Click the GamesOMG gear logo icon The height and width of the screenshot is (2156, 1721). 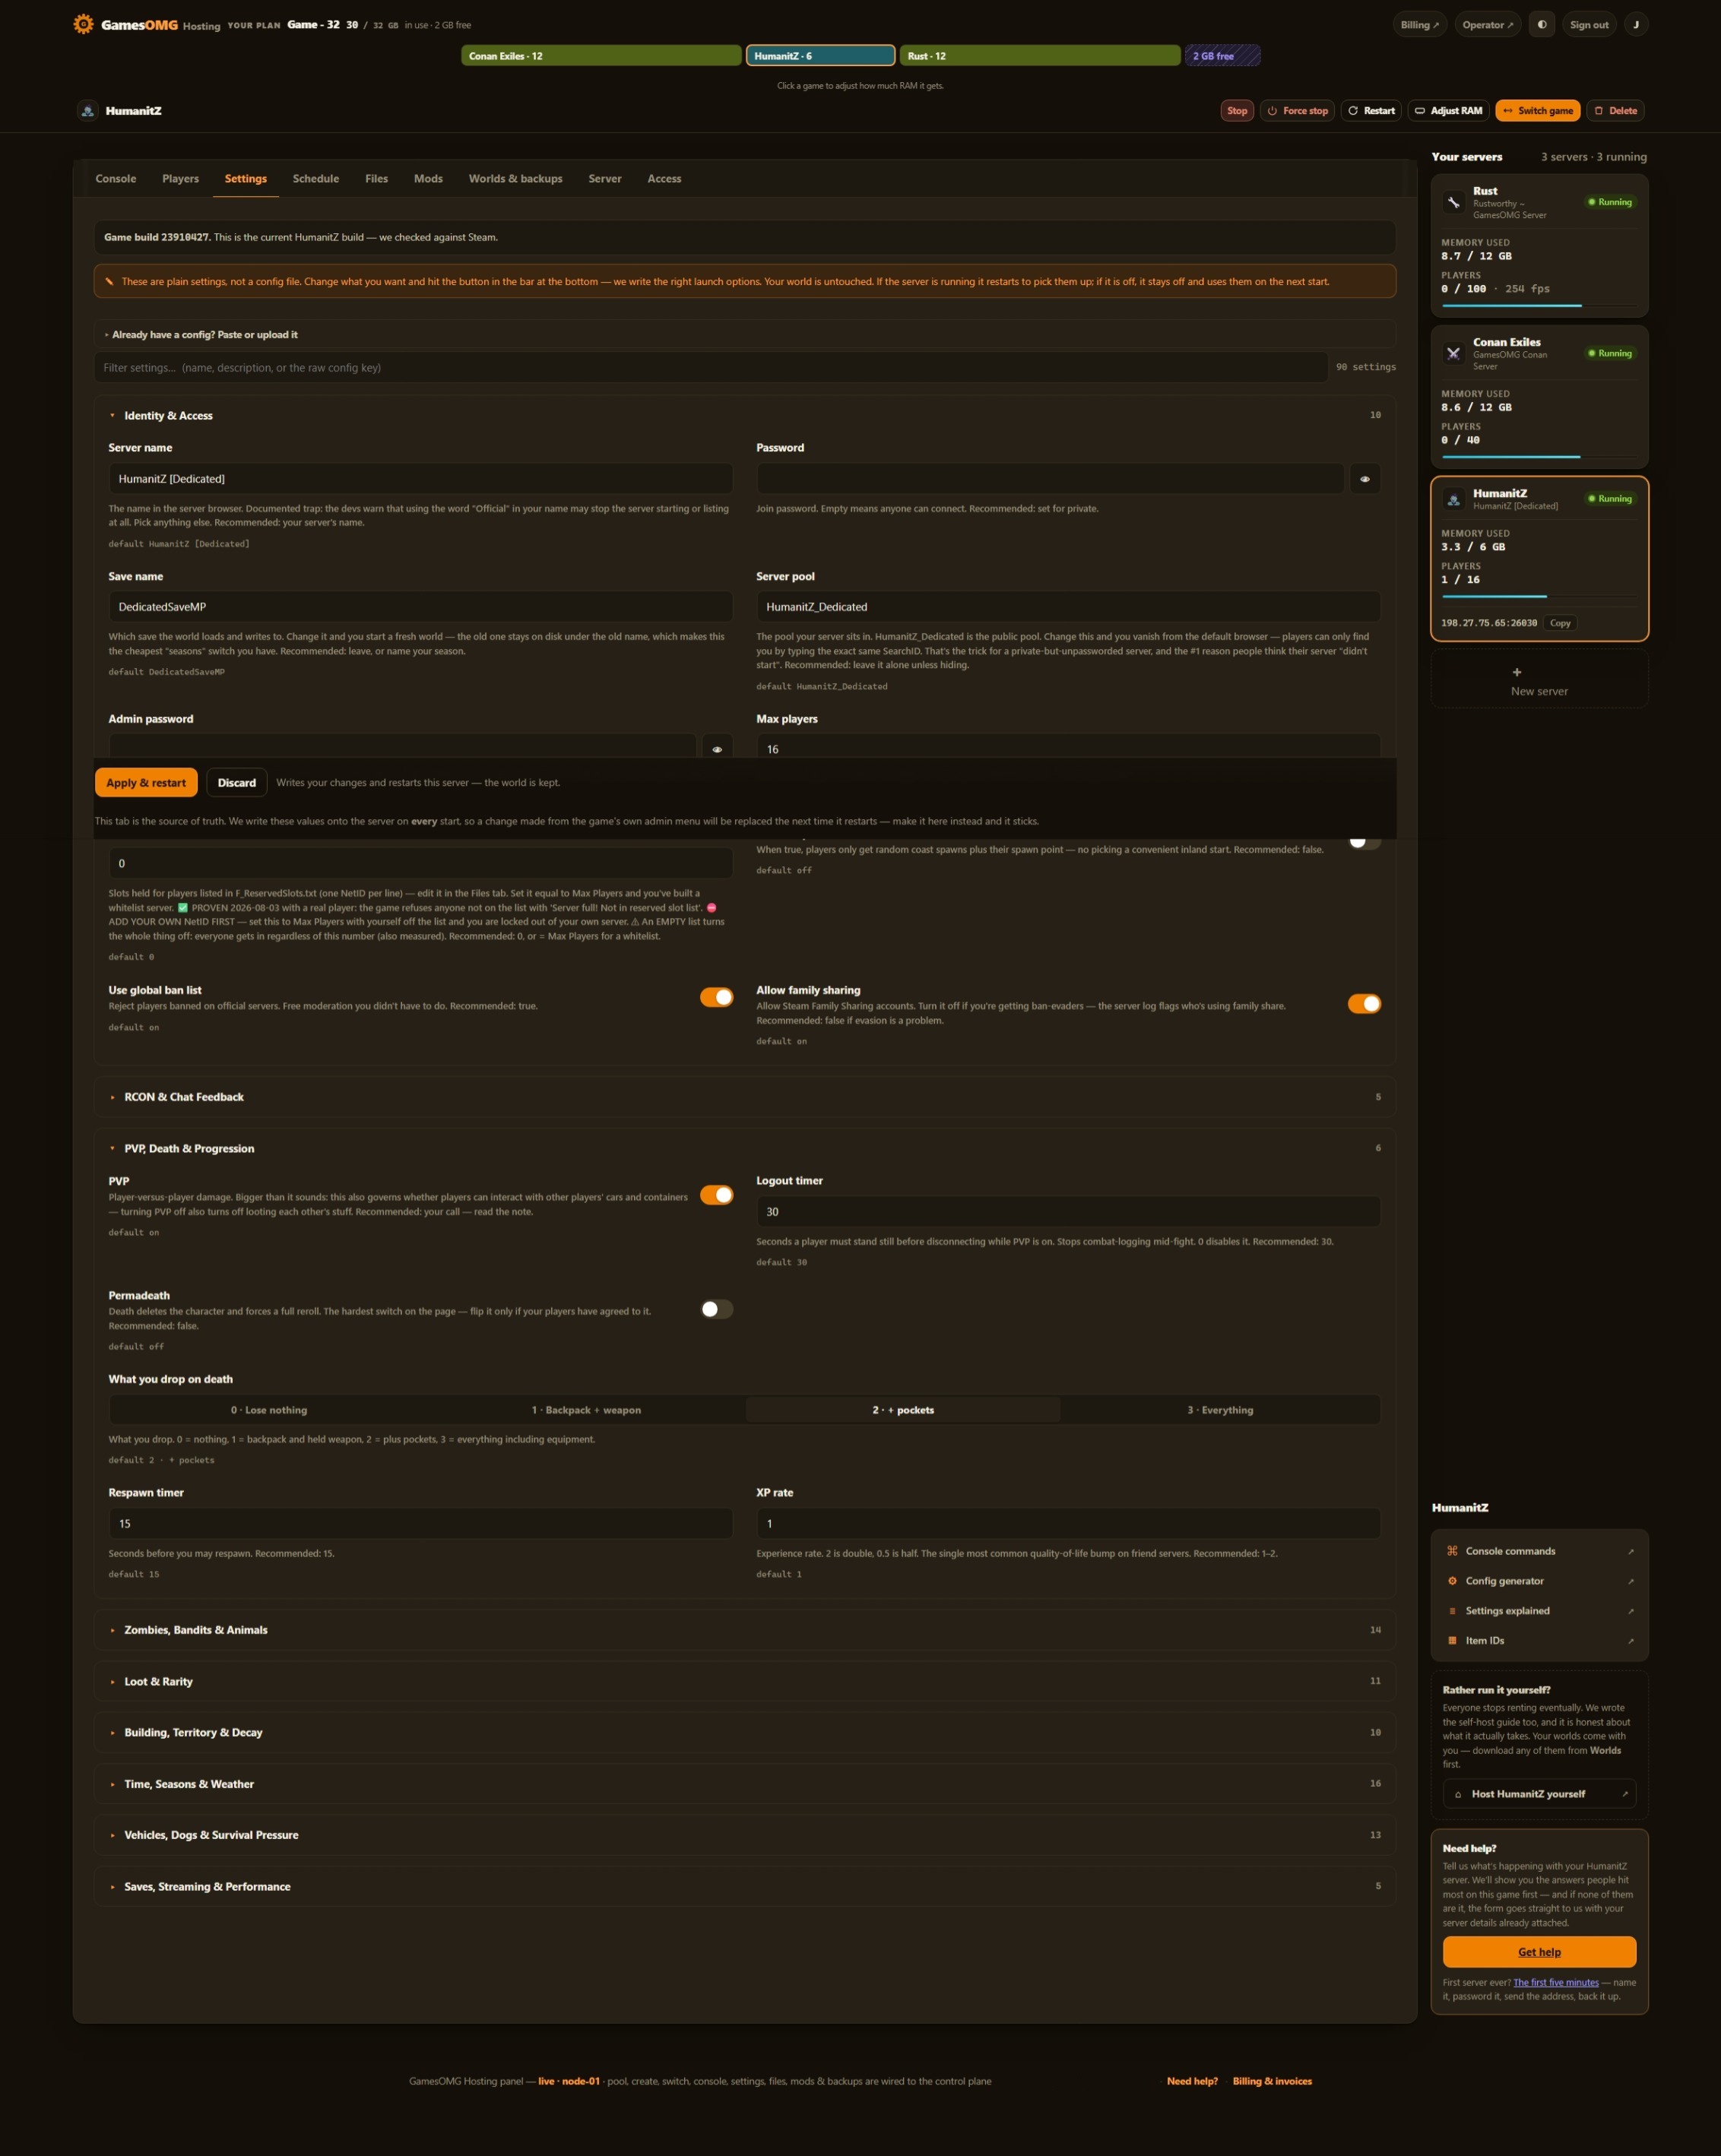click(84, 24)
